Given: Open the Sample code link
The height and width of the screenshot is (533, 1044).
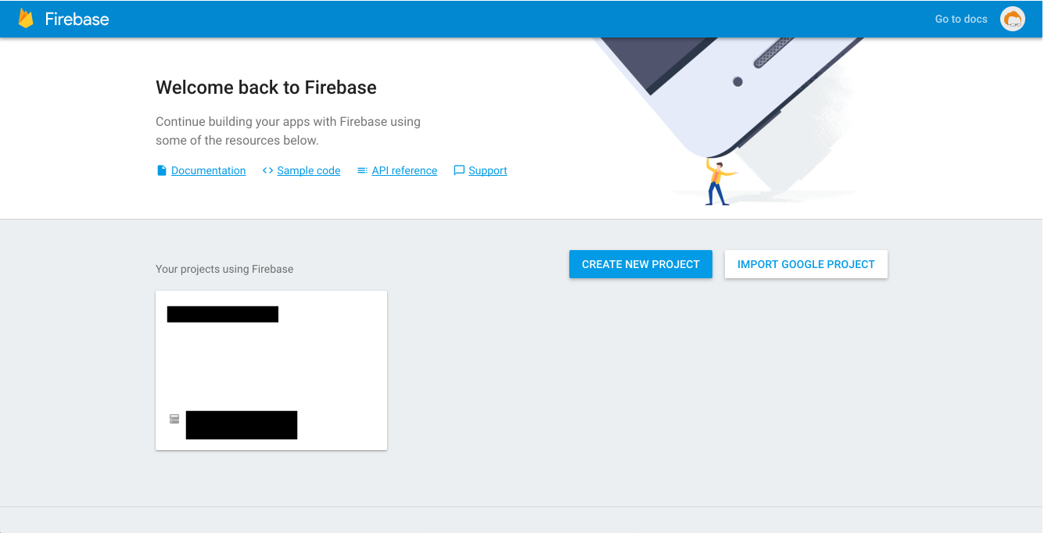Looking at the screenshot, I should pos(309,170).
